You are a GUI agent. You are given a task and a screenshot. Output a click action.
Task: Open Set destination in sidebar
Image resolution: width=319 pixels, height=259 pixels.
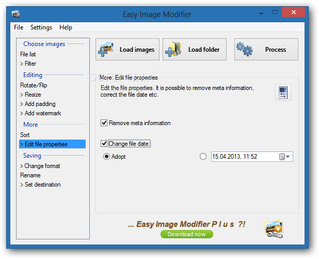40,185
